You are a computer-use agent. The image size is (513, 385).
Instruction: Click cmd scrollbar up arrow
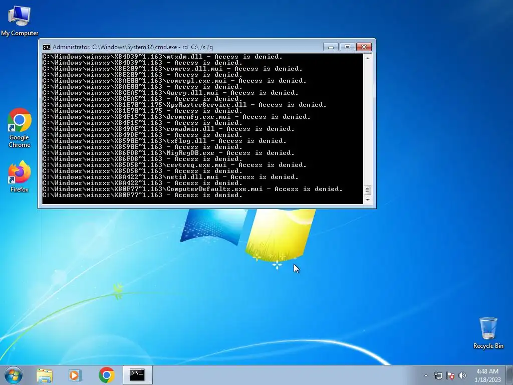(367, 58)
